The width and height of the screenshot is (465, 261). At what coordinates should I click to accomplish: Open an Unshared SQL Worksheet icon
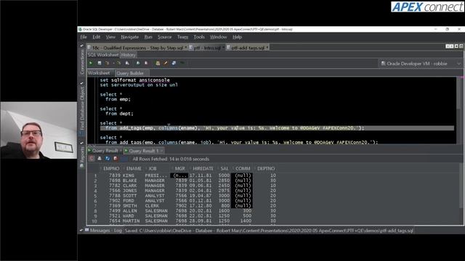(x=158, y=63)
